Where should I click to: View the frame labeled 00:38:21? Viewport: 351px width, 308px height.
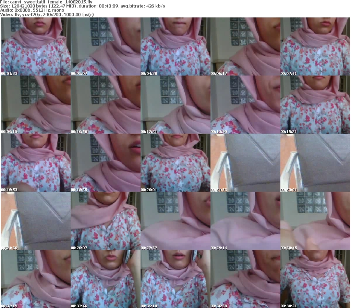tap(315, 279)
